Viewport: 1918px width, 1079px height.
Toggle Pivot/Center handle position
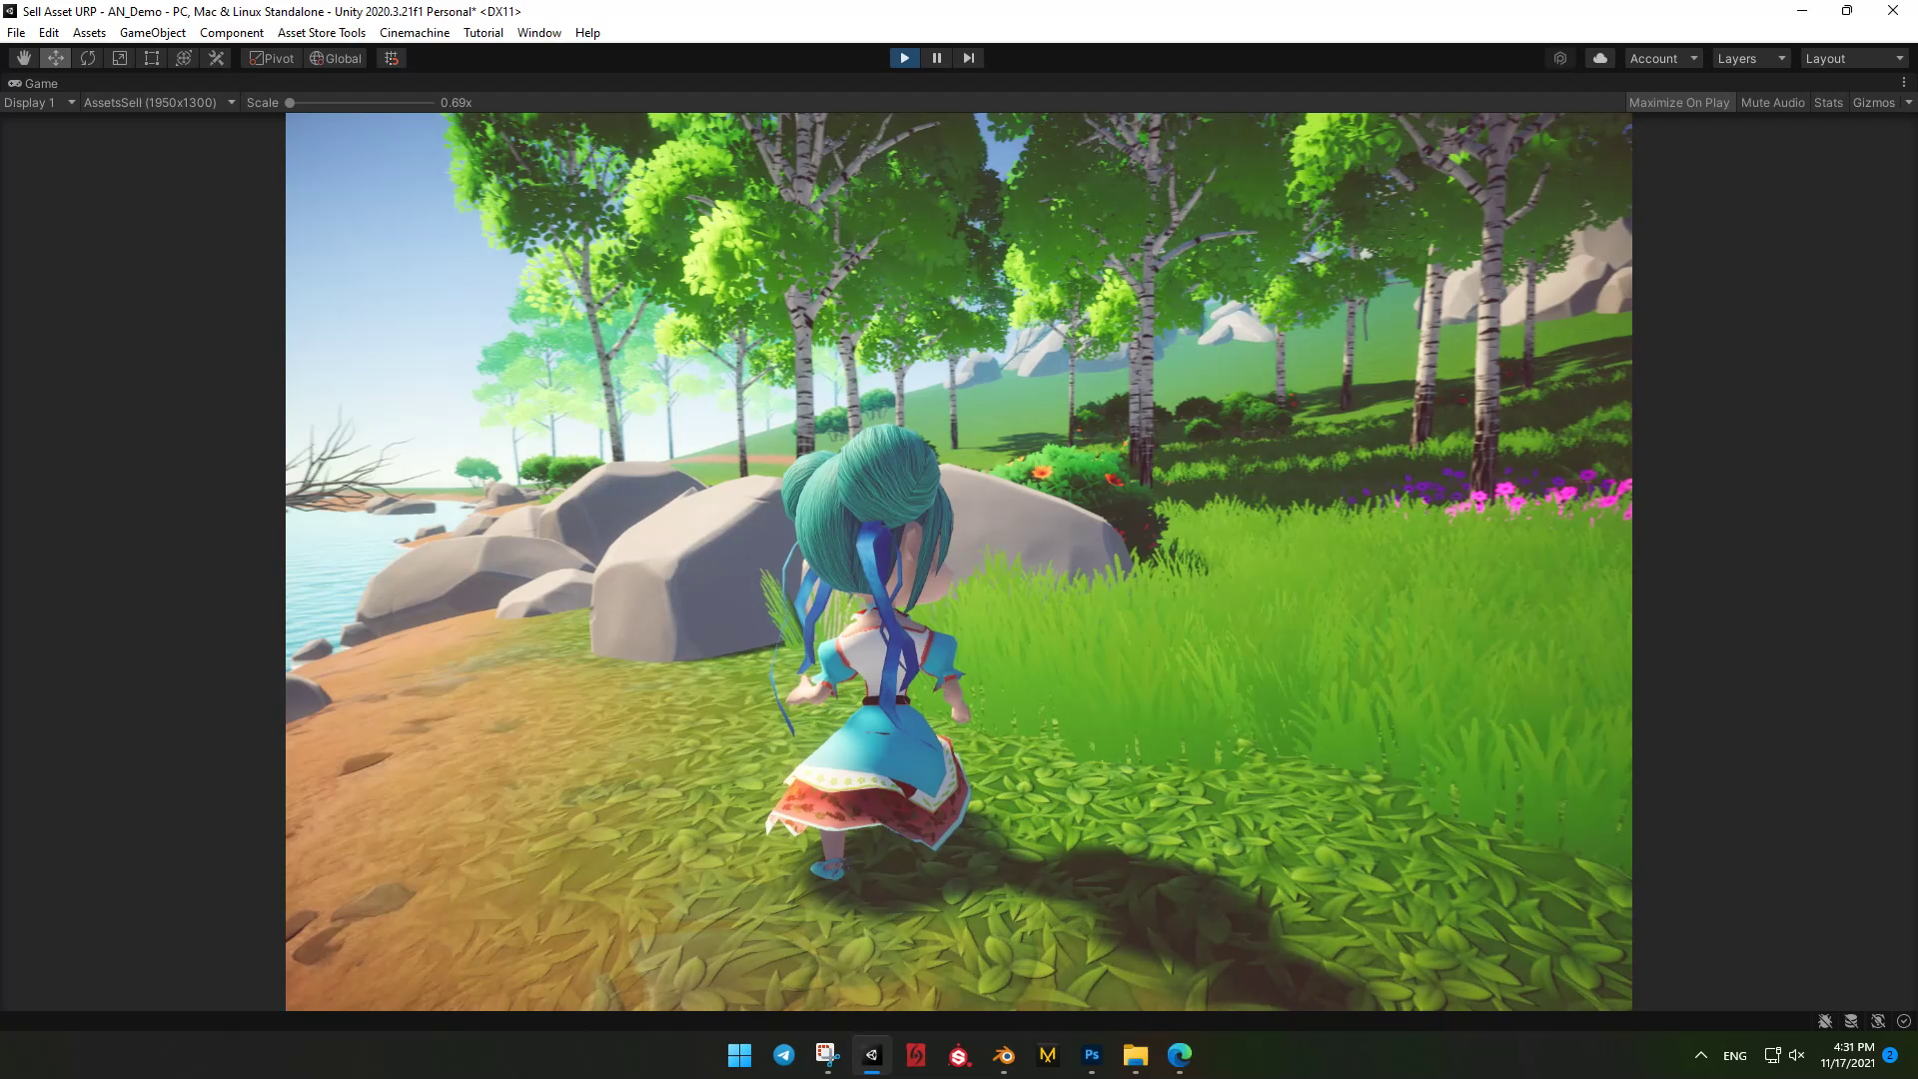272,58
